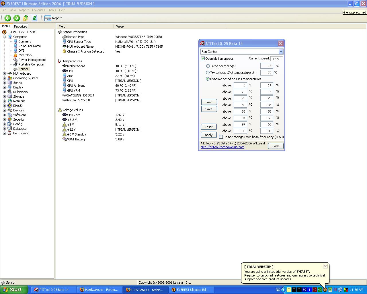Click the CPU temperature row icon

click(x=65, y=71)
